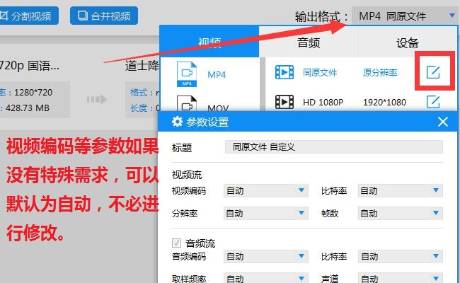This screenshot has height=283, width=460.
Task: Click the film icon beside HD 1080P
Action: (x=284, y=102)
